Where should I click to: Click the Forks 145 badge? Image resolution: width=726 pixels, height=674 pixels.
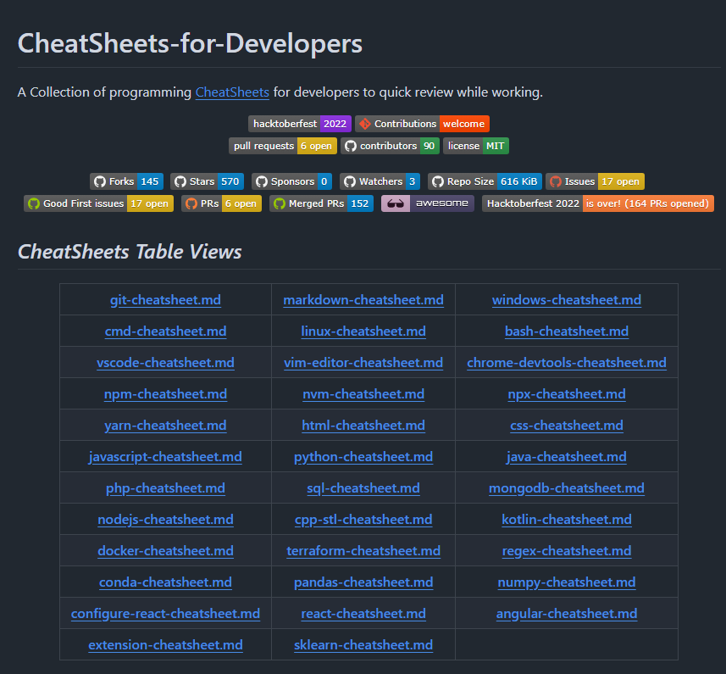(126, 181)
